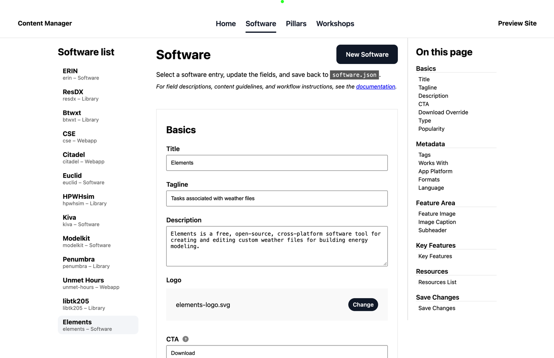The height and width of the screenshot is (358, 554).
Task: Jump to Download Override in page outline
Action: 443,112
